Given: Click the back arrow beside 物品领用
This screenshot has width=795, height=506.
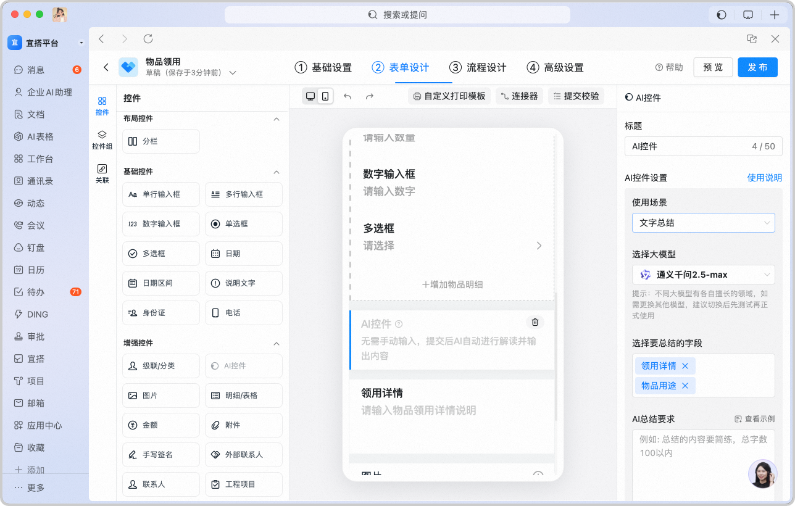Looking at the screenshot, I should coord(106,67).
